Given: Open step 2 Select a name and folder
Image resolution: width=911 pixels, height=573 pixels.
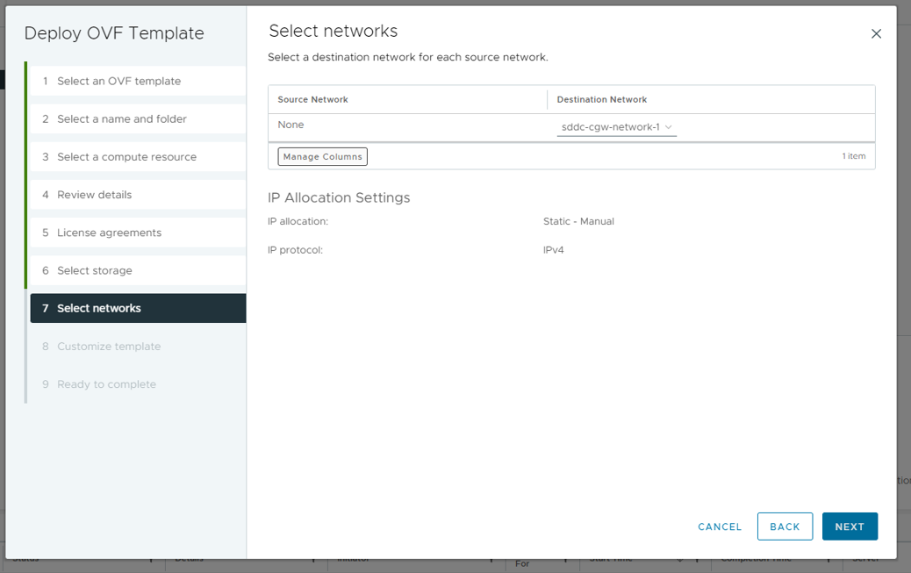Looking at the screenshot, I should point(121,118).
